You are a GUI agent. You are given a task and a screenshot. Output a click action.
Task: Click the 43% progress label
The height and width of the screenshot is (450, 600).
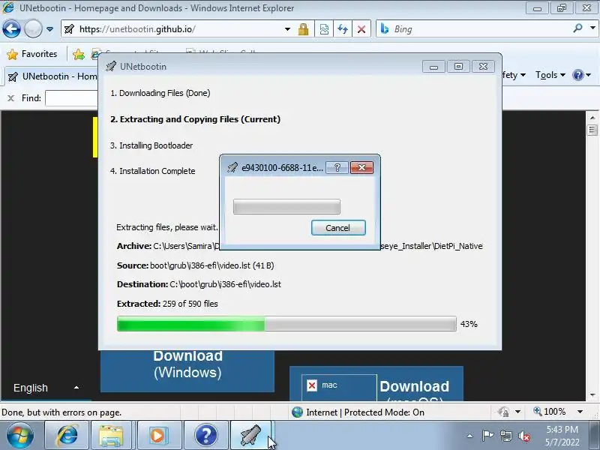pos(469,324)
